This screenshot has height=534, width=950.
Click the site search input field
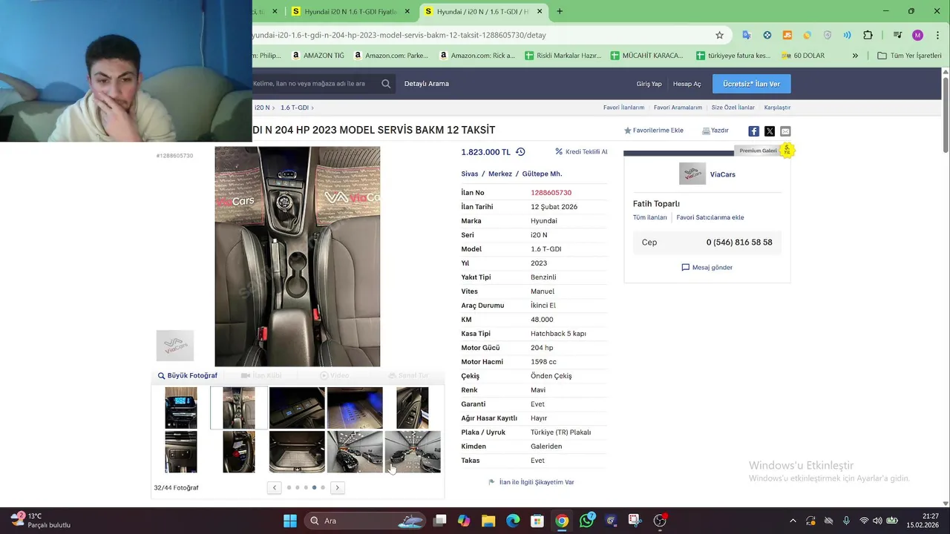[x=315, y=84]
